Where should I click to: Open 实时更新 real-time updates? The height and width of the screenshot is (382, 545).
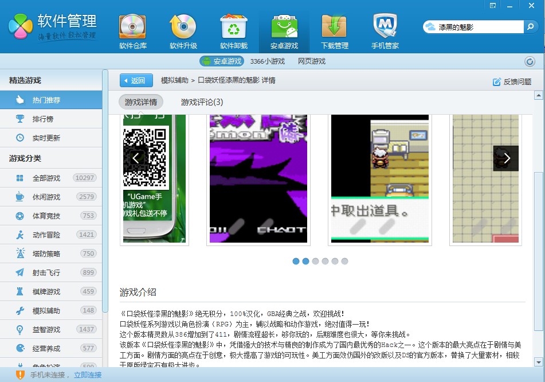click(x=51, y=138)
